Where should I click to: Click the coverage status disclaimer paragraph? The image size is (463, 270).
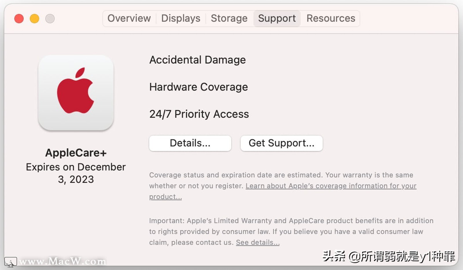[281, 185]
